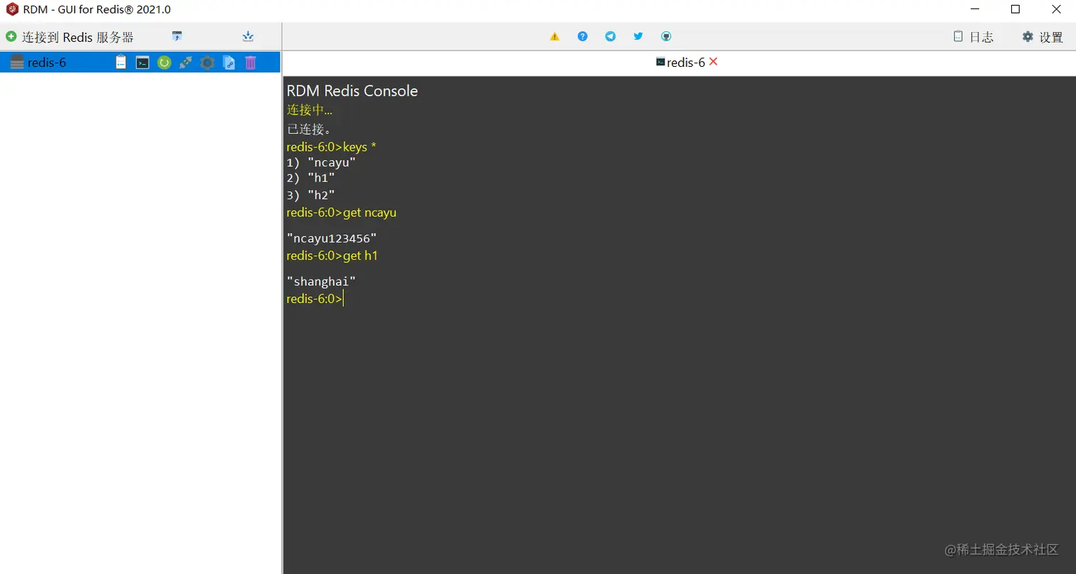This screenshot has height=574, width=1076.
Task: Click the 2) "h1" result line
Action: (x=310, y=179)
